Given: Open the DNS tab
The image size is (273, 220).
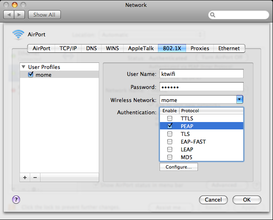Looking at the screenshot, I should point(91,48).
